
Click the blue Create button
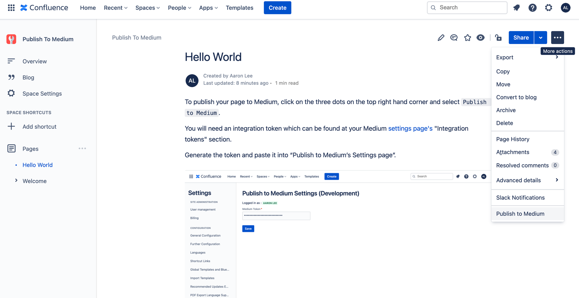(x=277, y=8)
